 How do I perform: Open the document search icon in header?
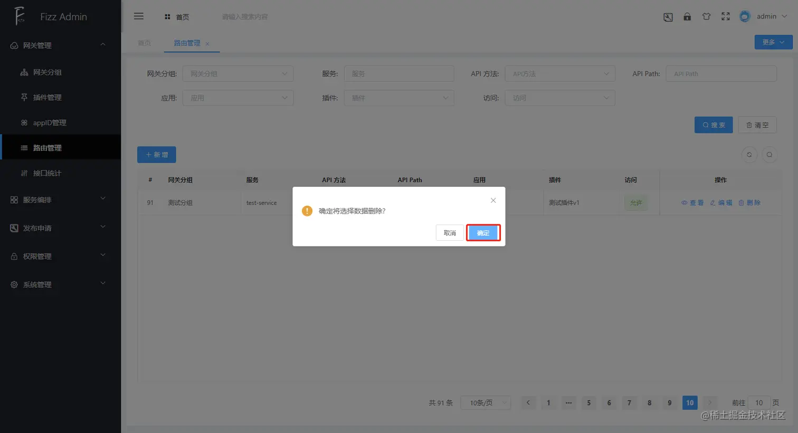(668, 17)
